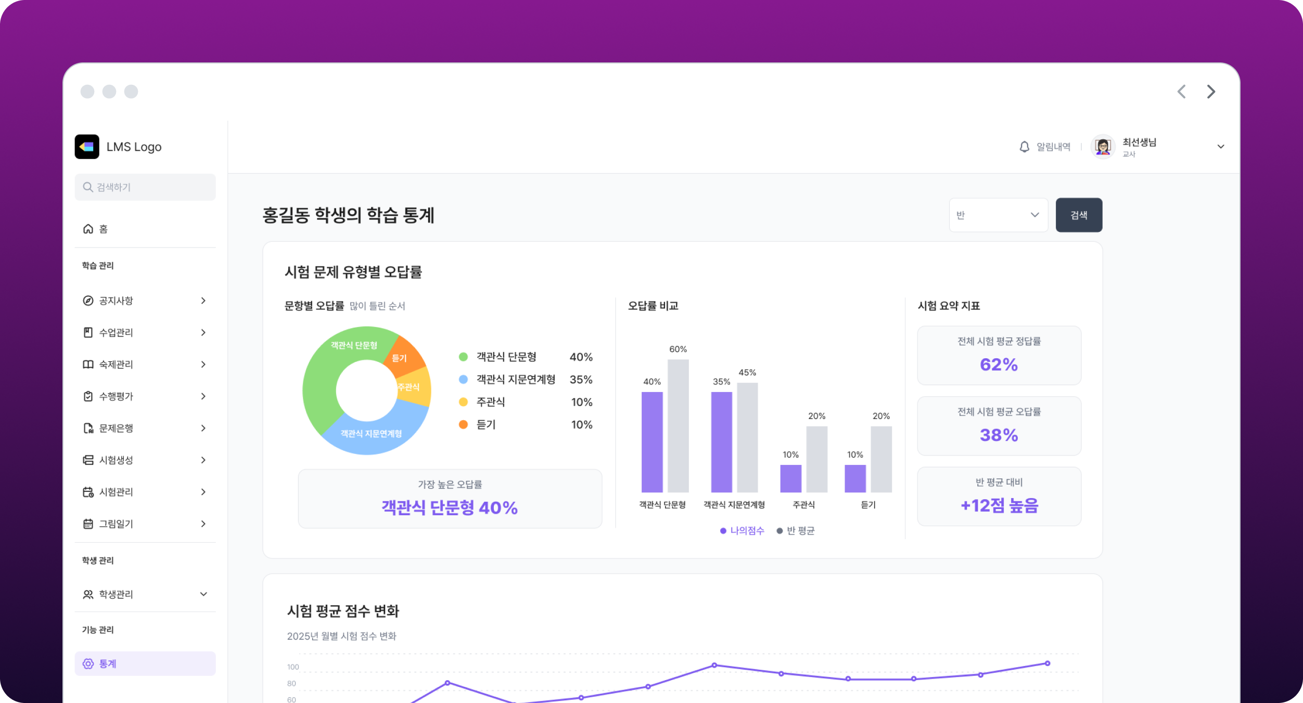
Task: Click the 수업관리 bookmark icon
Action: (88, 332)
